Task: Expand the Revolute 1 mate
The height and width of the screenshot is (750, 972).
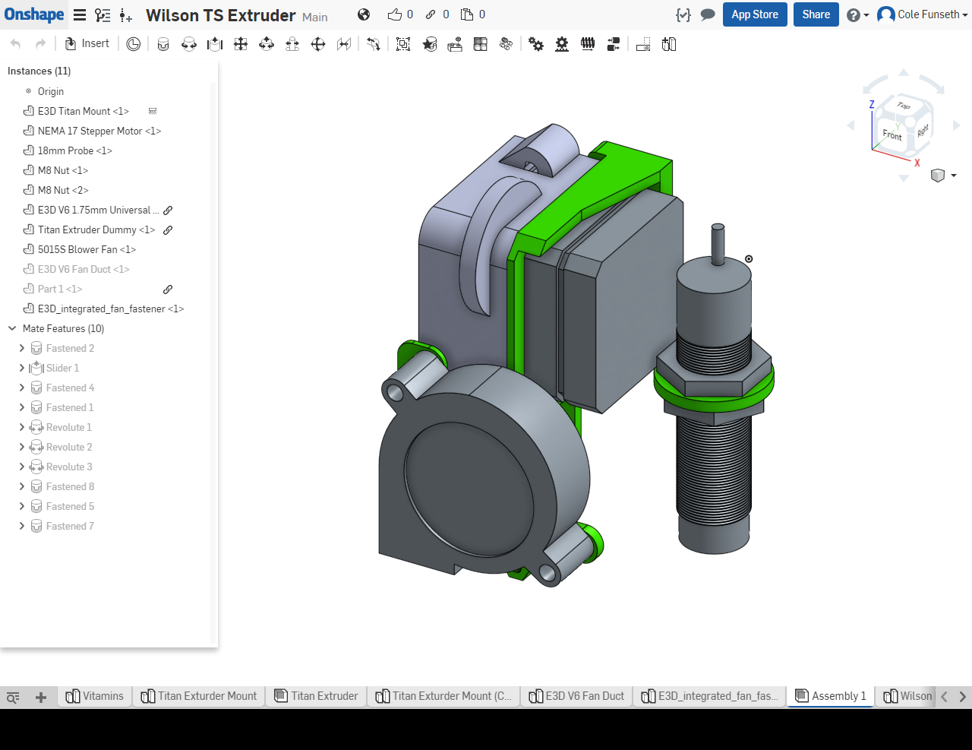Action: coord(22,427)
